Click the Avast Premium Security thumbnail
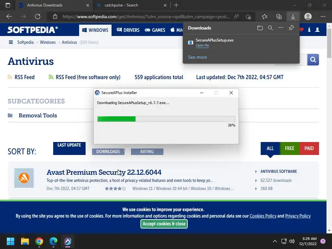The width and height of the screenshot is (332, 249). 24,178
